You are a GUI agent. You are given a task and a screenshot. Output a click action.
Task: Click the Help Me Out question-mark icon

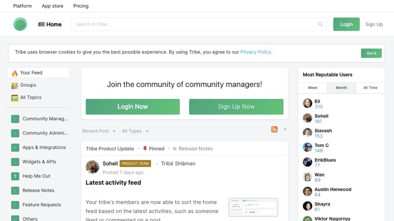[x=15, y=176]
